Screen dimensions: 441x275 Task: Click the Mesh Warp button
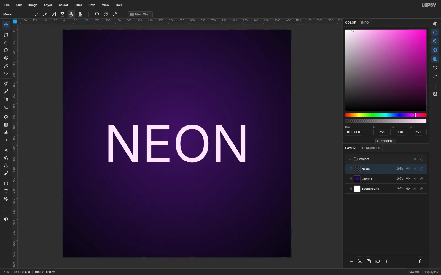tap(140, 14)
